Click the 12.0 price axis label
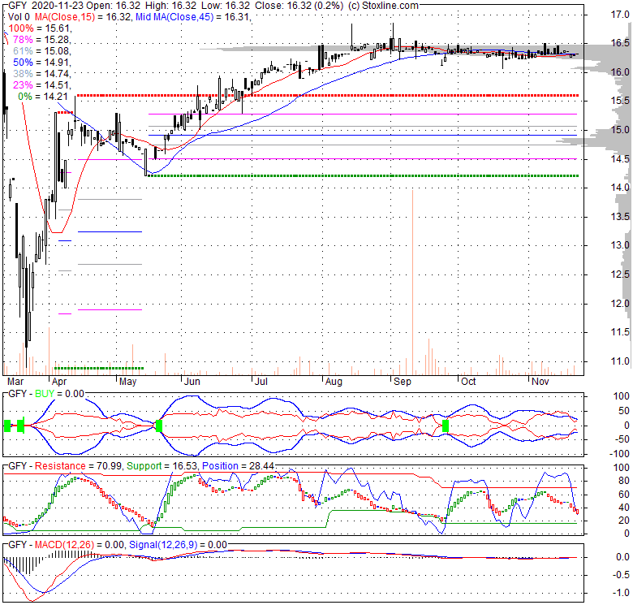This screenshot has width=633, height=605. tap(620, 303)
